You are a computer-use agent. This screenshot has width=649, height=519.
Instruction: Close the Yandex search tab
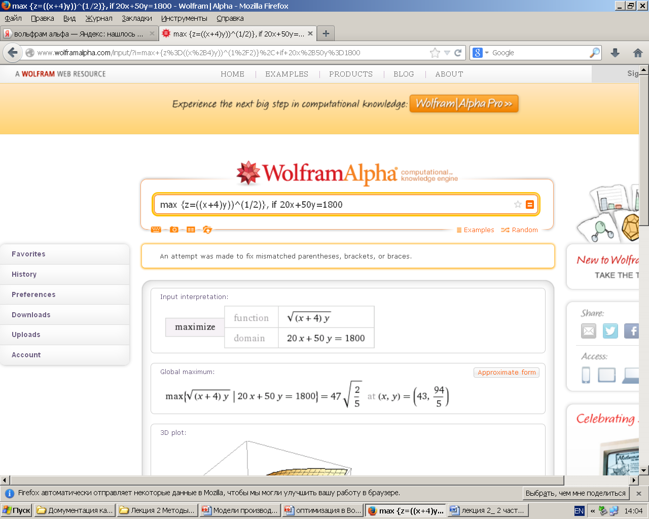point(152,33)
